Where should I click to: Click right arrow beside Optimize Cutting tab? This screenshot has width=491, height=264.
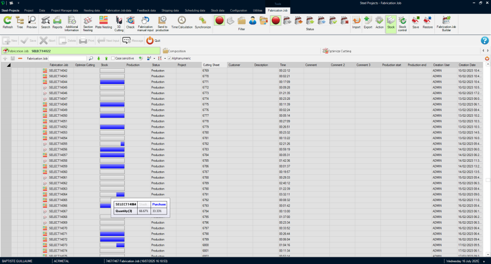(x=487, y=50)
